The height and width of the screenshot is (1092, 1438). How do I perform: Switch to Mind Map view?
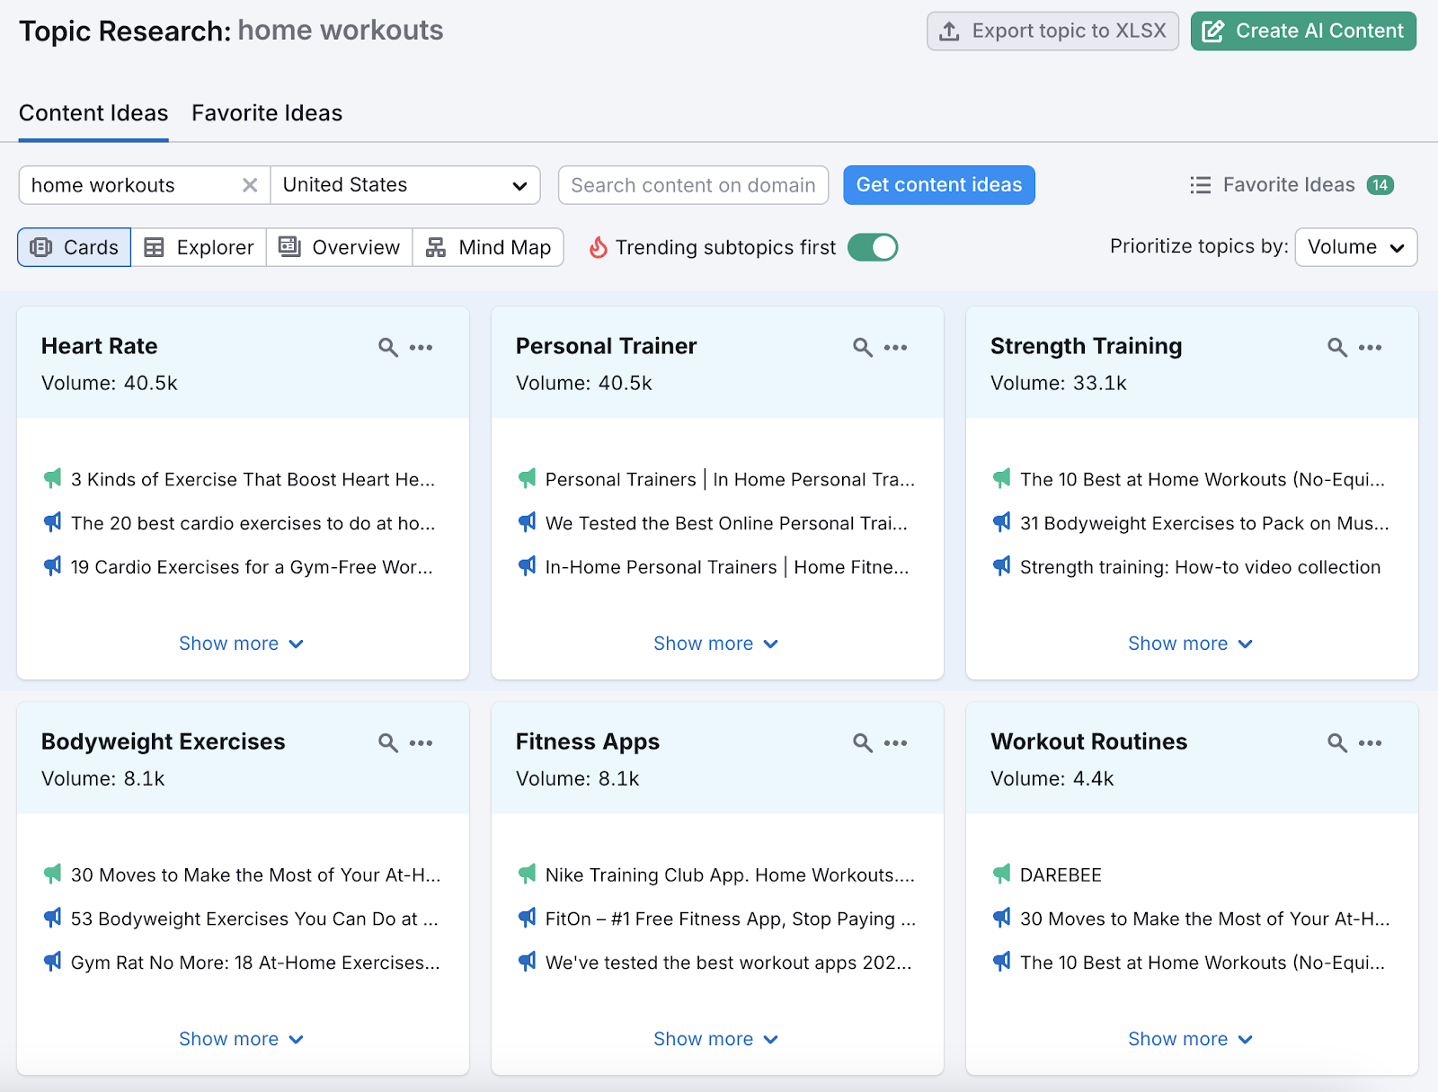pos(488,247)
